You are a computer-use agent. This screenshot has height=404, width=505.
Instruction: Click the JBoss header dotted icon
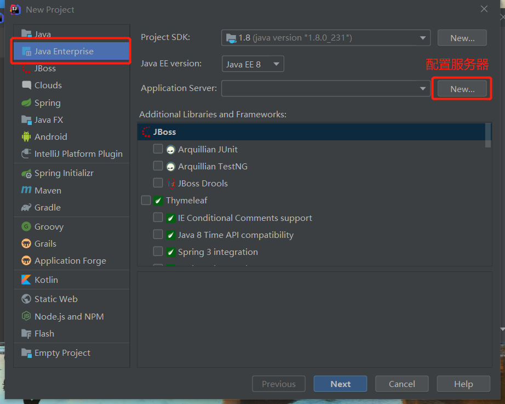(146, 132)
